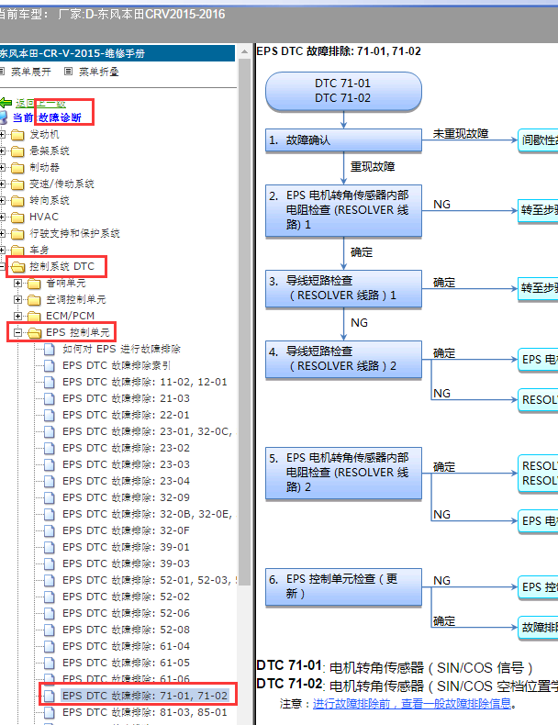Click the 空调控制单元 folder icon

click(x=34, y=300)
